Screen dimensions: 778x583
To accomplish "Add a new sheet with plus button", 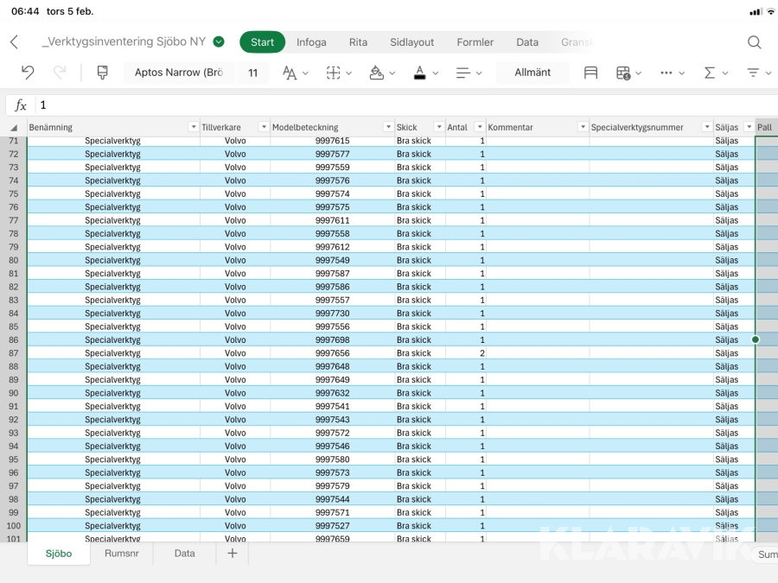I will tap(232, 554).
